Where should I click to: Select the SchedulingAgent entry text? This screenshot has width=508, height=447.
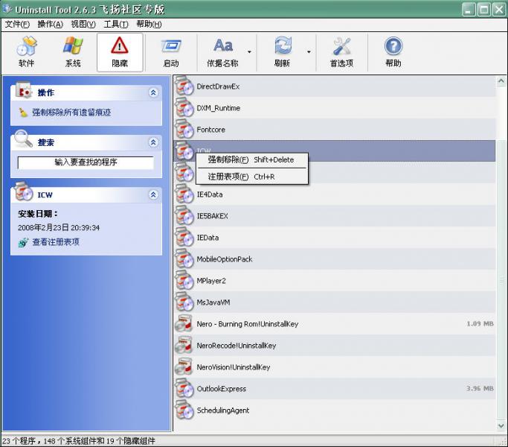coord(223,410)
